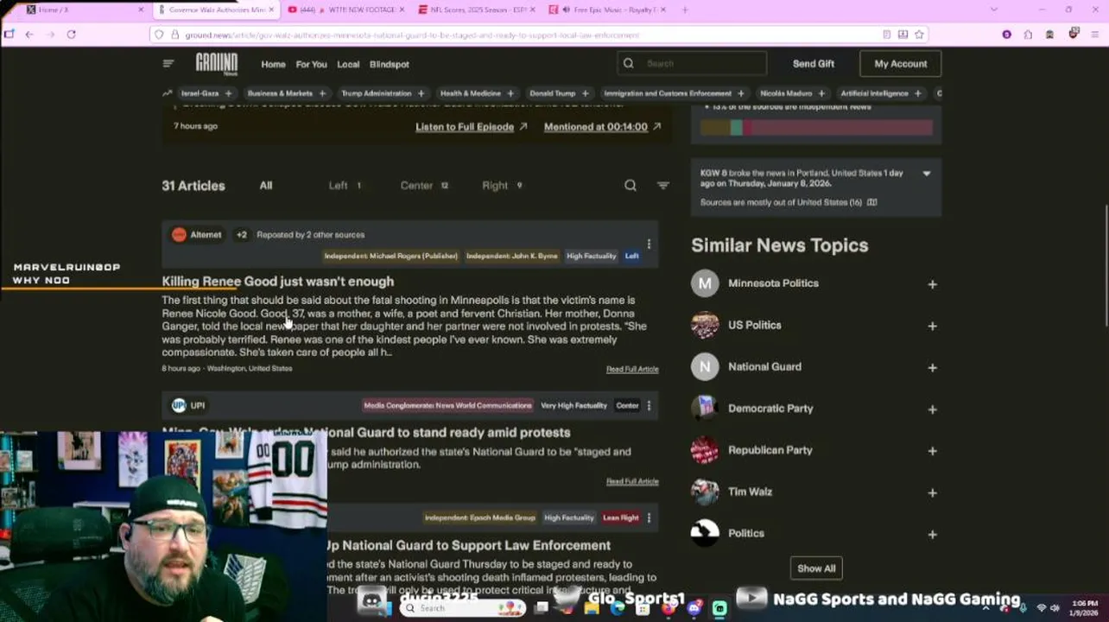This screenshot has height=622, width=1109.
Task: Open article search next to bias tabs
Action: point(631,185)
